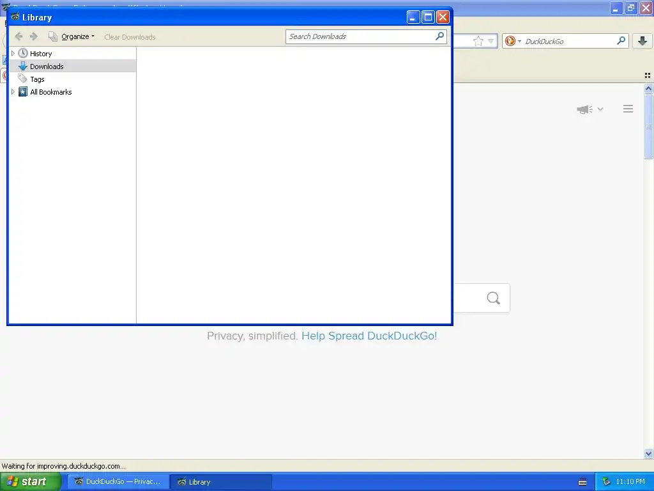Screen dimensions: 654x491
Task: Click the browser page vertical scrollbar
Action: 648,127
